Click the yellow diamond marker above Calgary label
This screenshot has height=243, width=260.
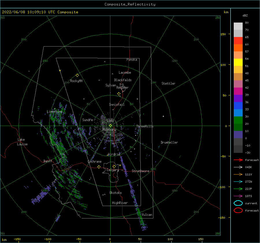coord(114,166)
